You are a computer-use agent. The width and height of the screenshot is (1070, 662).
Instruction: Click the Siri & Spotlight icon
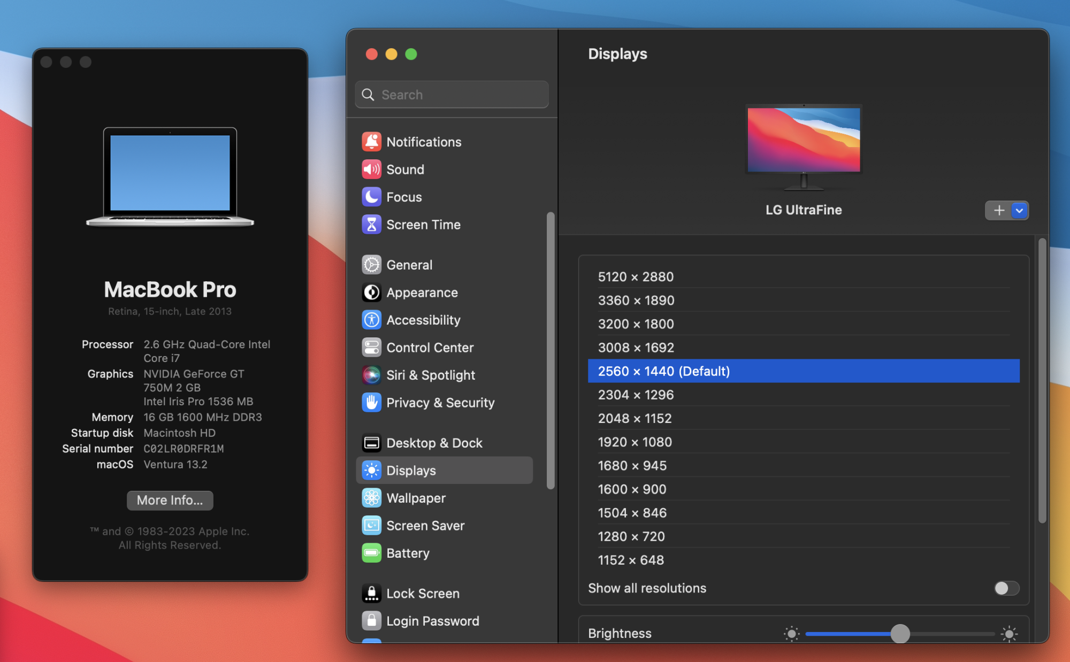(x=371, y=375)
